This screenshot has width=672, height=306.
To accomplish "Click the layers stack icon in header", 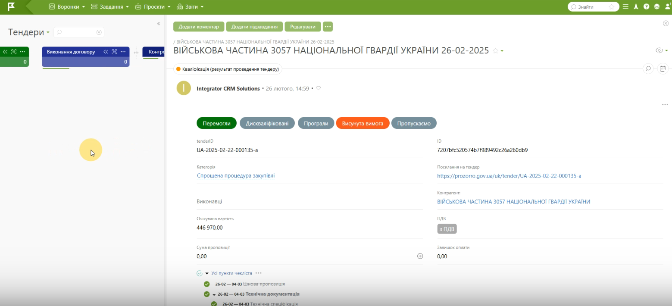I will (657, 6).
